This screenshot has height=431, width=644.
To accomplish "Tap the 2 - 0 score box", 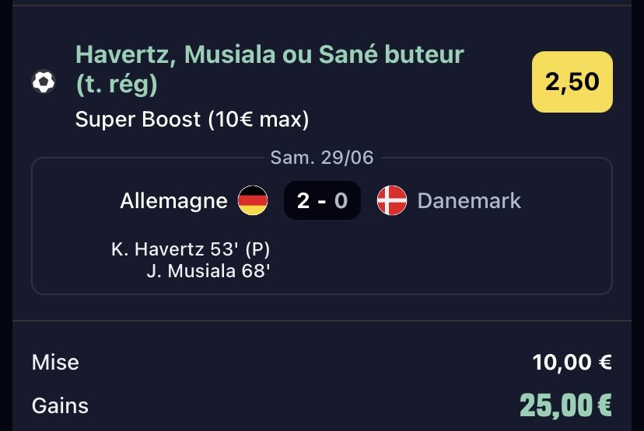I will (322, 200).
